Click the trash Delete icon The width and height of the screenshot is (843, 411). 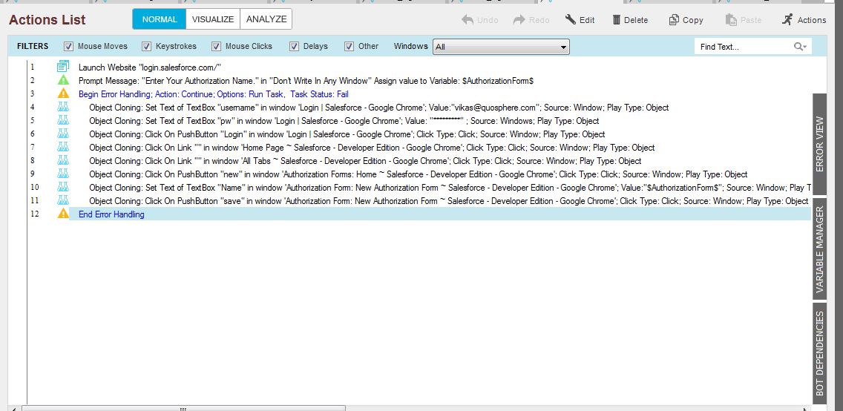617,20
